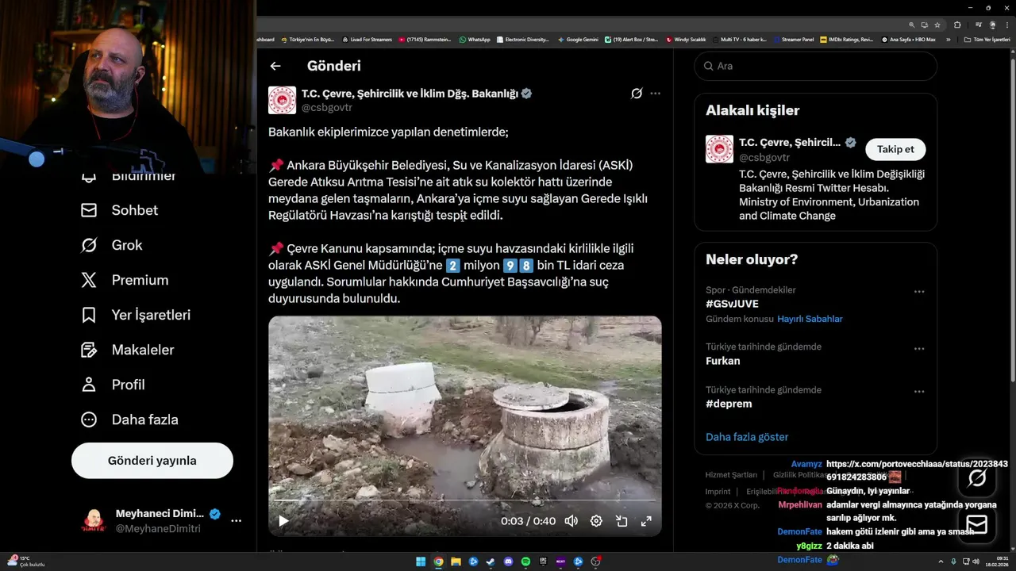This screenshot has width=1016, height=571.
Task: Open options for Furkan trend
Action: click(919, 348)
